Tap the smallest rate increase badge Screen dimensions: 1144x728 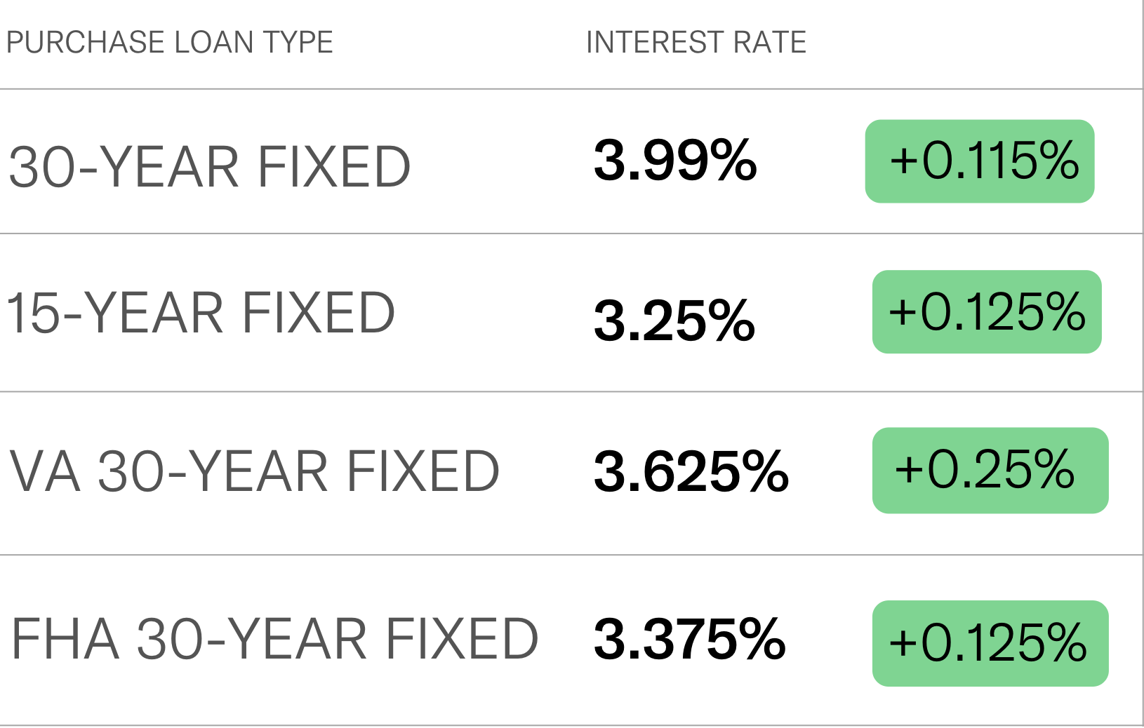coord(980,161)
